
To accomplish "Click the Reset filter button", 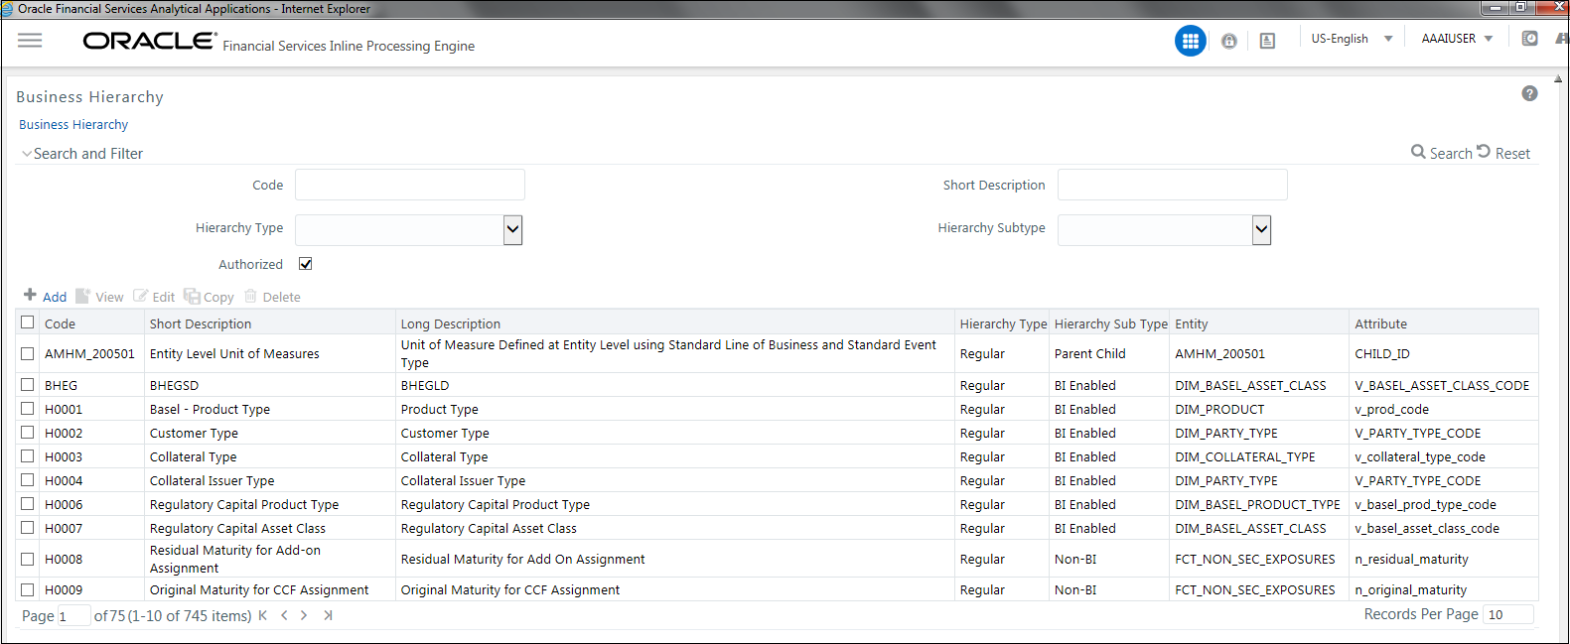I will pos(1503,153).
